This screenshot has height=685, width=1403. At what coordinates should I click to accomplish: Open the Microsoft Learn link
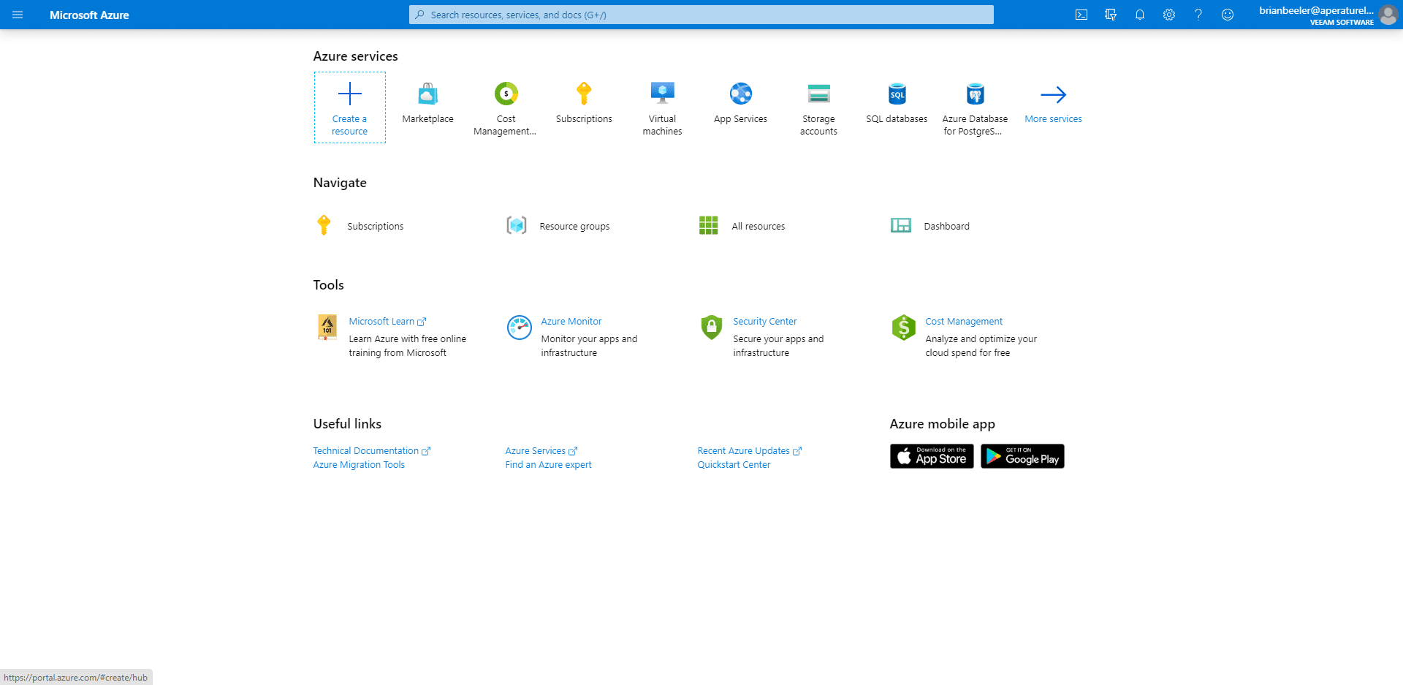[x=387, y=322]
